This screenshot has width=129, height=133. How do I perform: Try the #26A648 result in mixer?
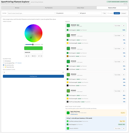click(x=117, y=26)
